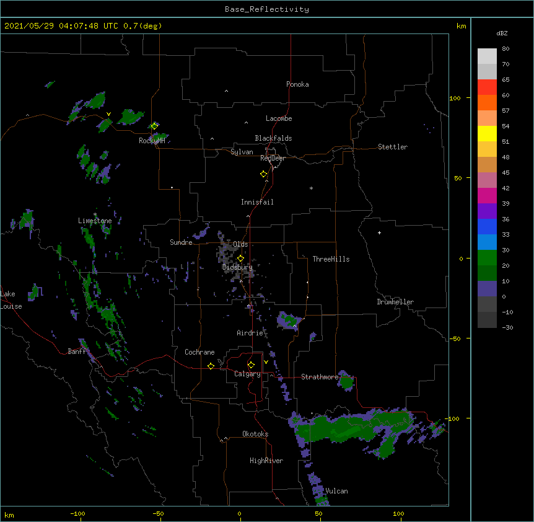The width and height of the screenshot is (534, 522).
Task: Click the yellow diamond marker beside RockyMH
Action: click(x=154, y=126)
